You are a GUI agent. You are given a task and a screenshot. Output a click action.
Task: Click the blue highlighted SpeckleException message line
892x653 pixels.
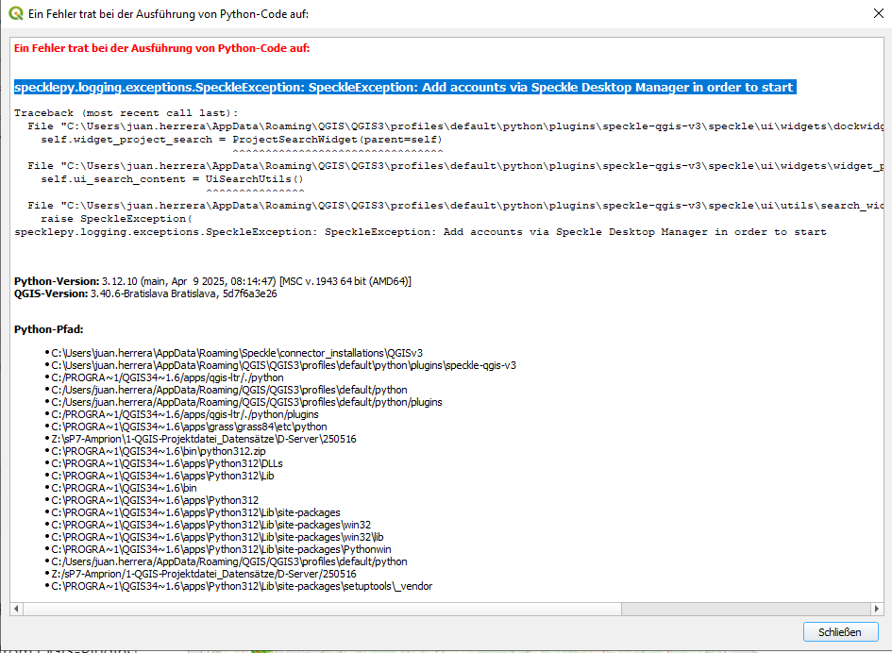click(405, 87)
